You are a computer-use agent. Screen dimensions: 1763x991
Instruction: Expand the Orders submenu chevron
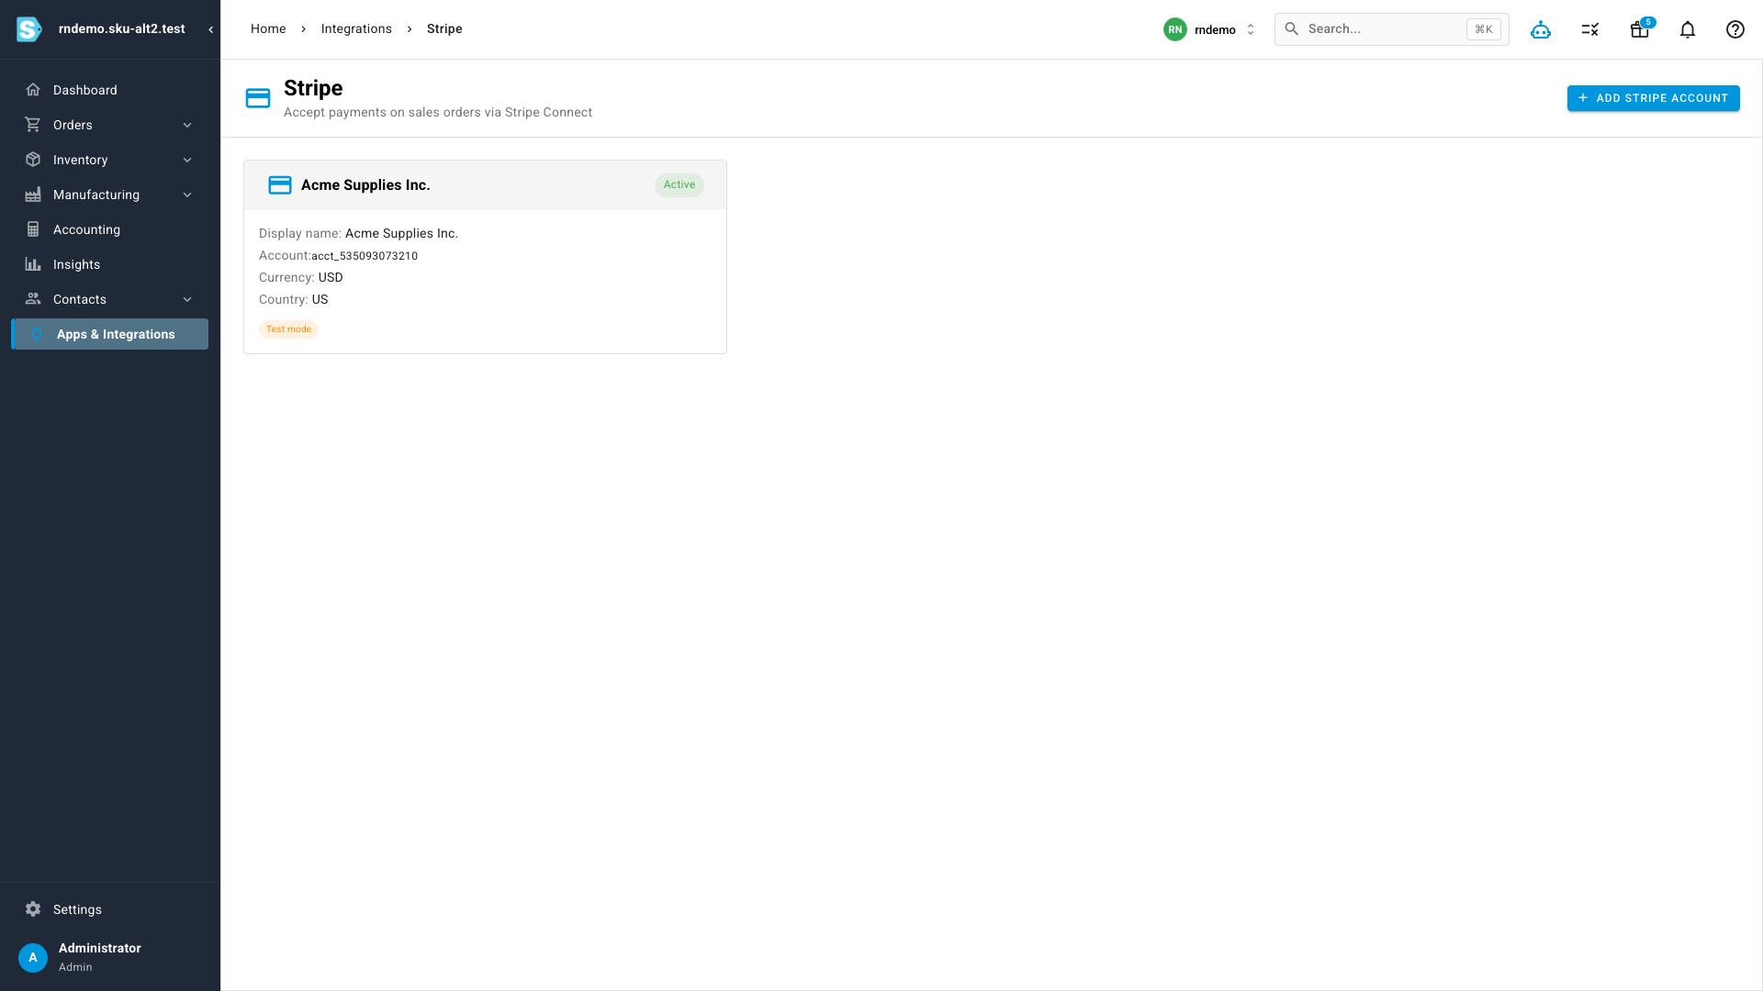(187, 125)
